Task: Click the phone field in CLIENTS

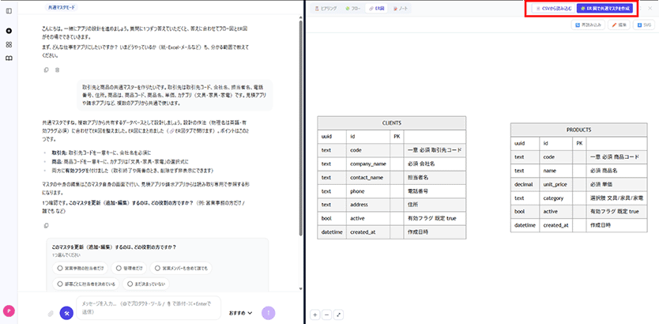Action: tap(367, 190)
